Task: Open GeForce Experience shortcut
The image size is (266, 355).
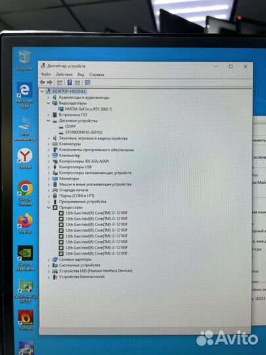Action: pos(25,258)
